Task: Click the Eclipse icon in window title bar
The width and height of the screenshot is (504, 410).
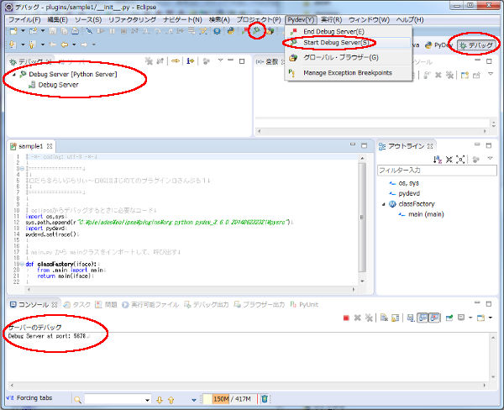Action: point(9,7)
